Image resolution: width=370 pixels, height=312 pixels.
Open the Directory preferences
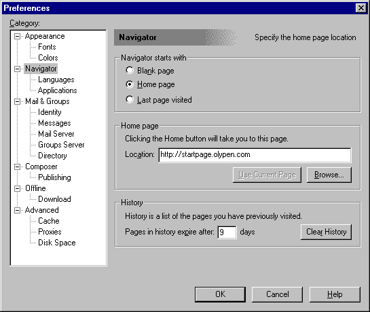click(x=52, y=156)
